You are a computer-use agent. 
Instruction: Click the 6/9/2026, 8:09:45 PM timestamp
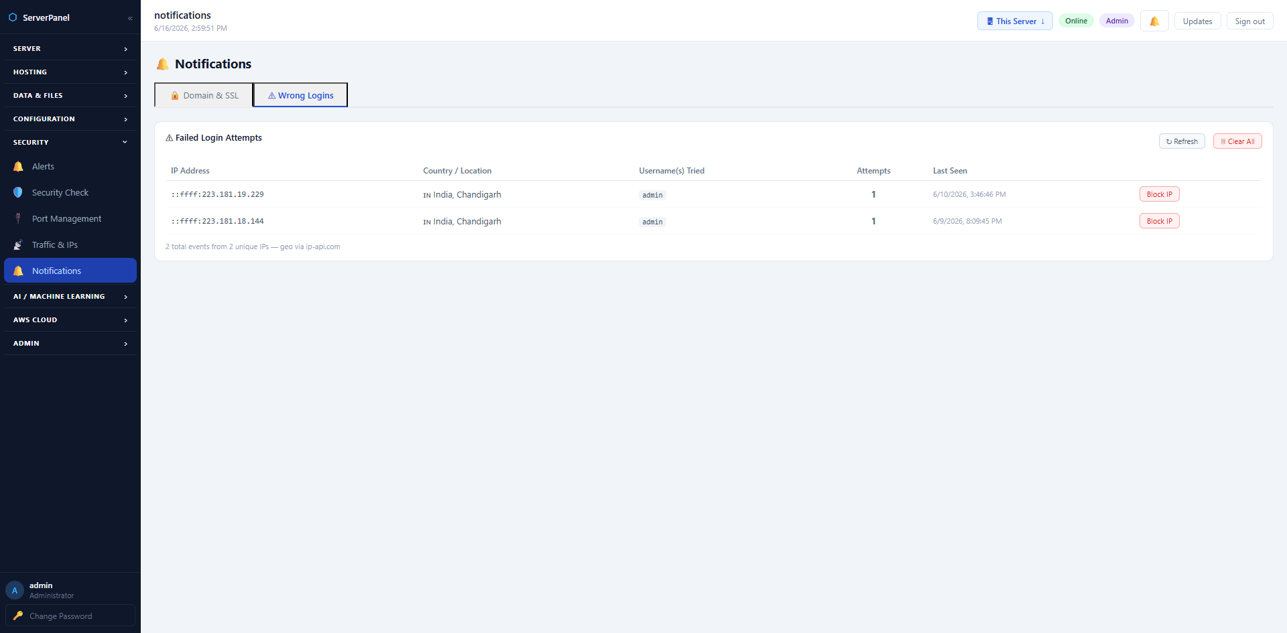[967, 222]
